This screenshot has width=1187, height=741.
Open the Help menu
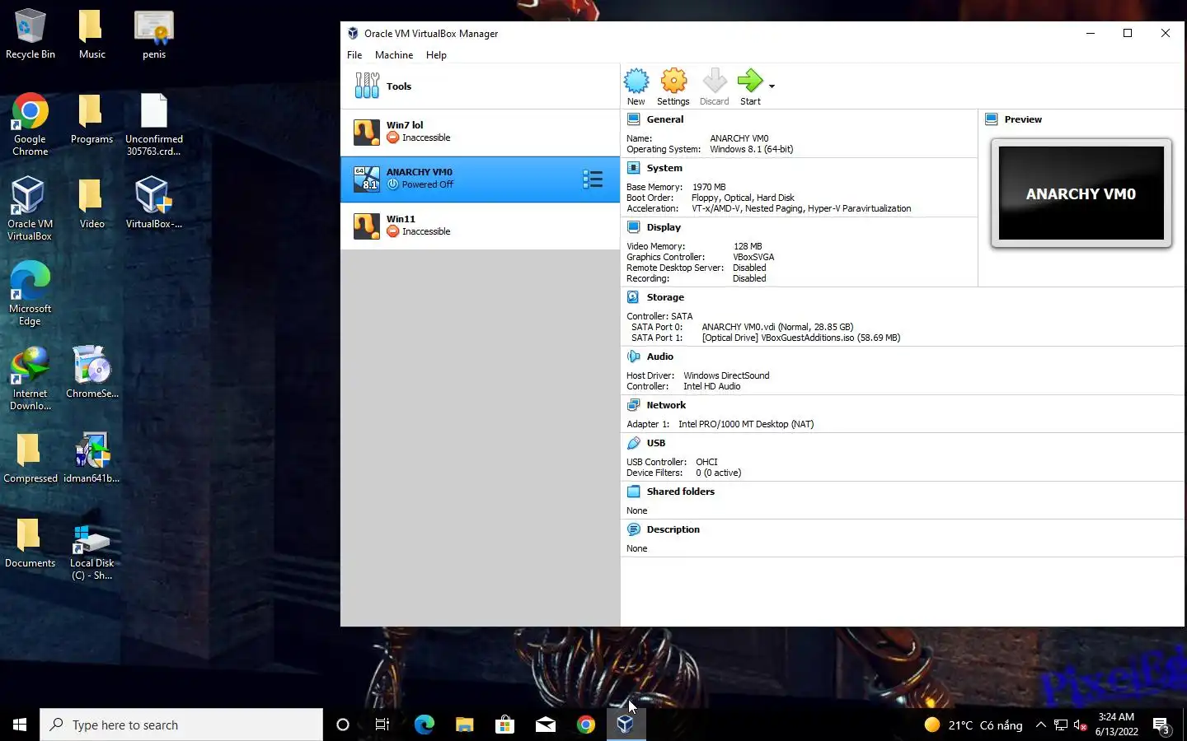click(436, 55)
